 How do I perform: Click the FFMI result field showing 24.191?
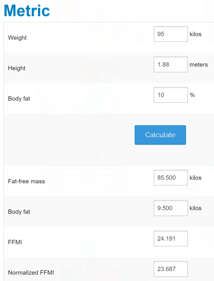tap(171, 239)
